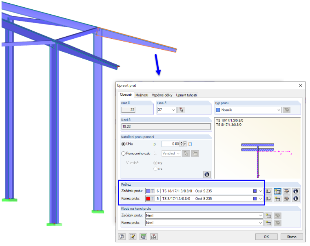Select Pomocného uzlu radio button
Screen dimensions: 310x246
coord(123,154)
